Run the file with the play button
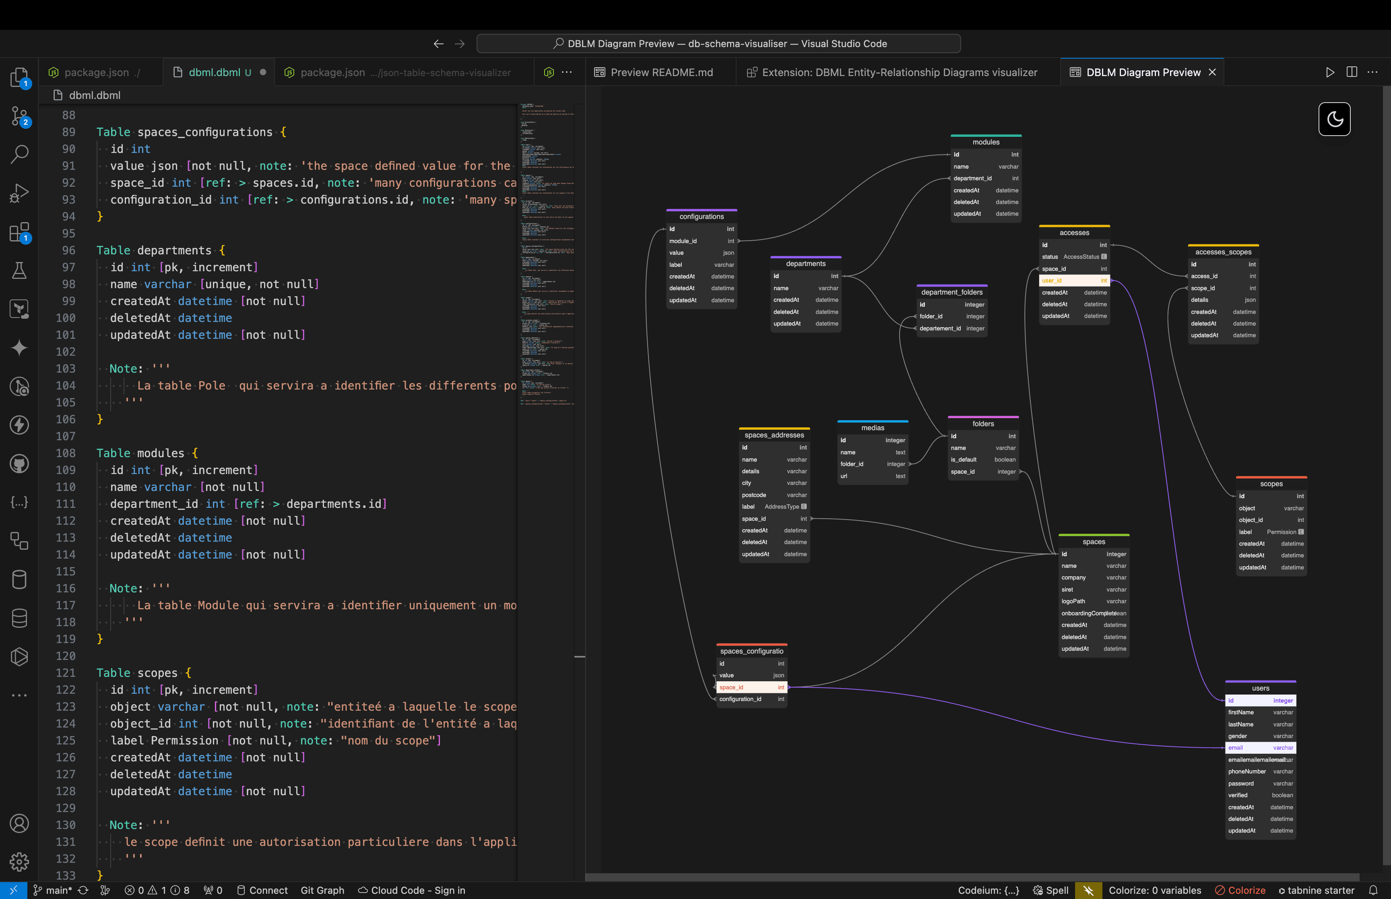Viewport: 1391px width, 899px height. (1330, 72)
